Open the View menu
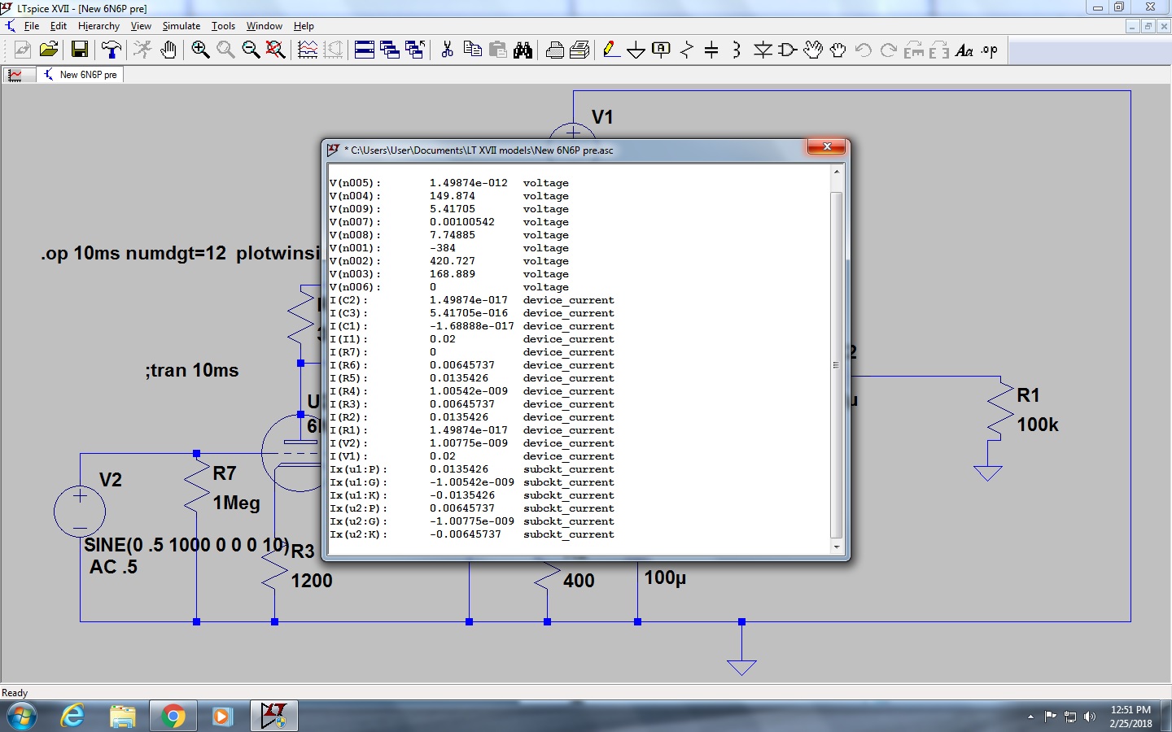Screen dimensions: 1172x732 (141, 26)
